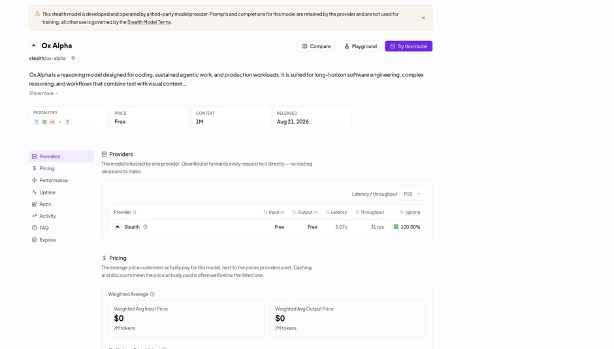
Task: Select Apps in the sidebar
Action: [x=61, y=204]
